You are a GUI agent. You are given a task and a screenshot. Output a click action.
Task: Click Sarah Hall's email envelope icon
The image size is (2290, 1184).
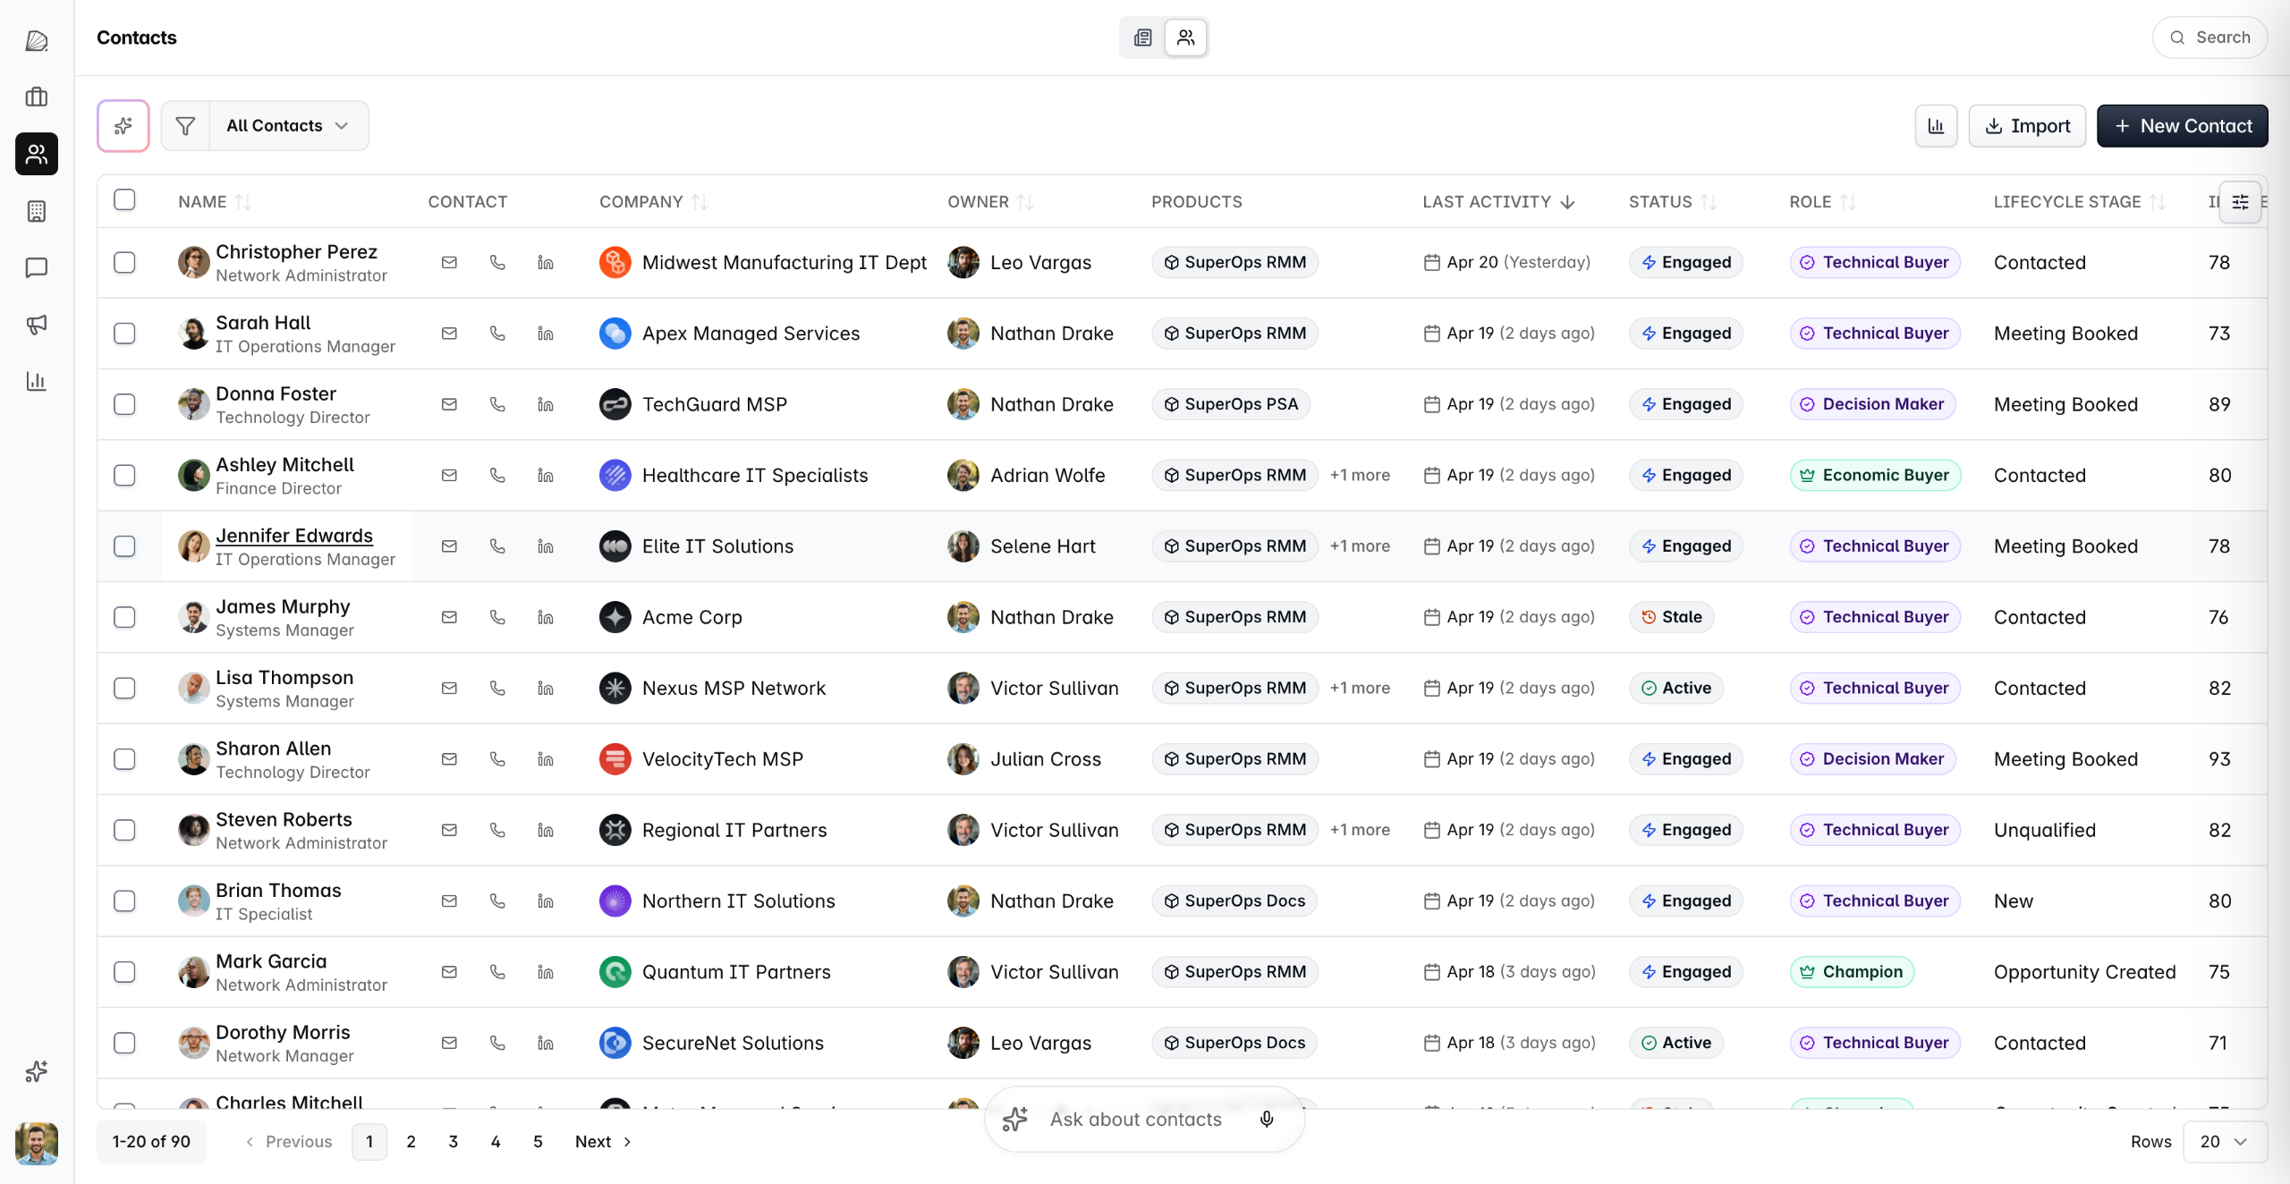[449, 334]
